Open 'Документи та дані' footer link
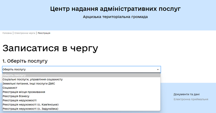Image resolution: width=216 pixels, height=113 pixels. (x=186, y=94)
